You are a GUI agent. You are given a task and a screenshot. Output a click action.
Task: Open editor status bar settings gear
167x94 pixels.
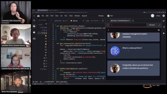click(103, 78)
